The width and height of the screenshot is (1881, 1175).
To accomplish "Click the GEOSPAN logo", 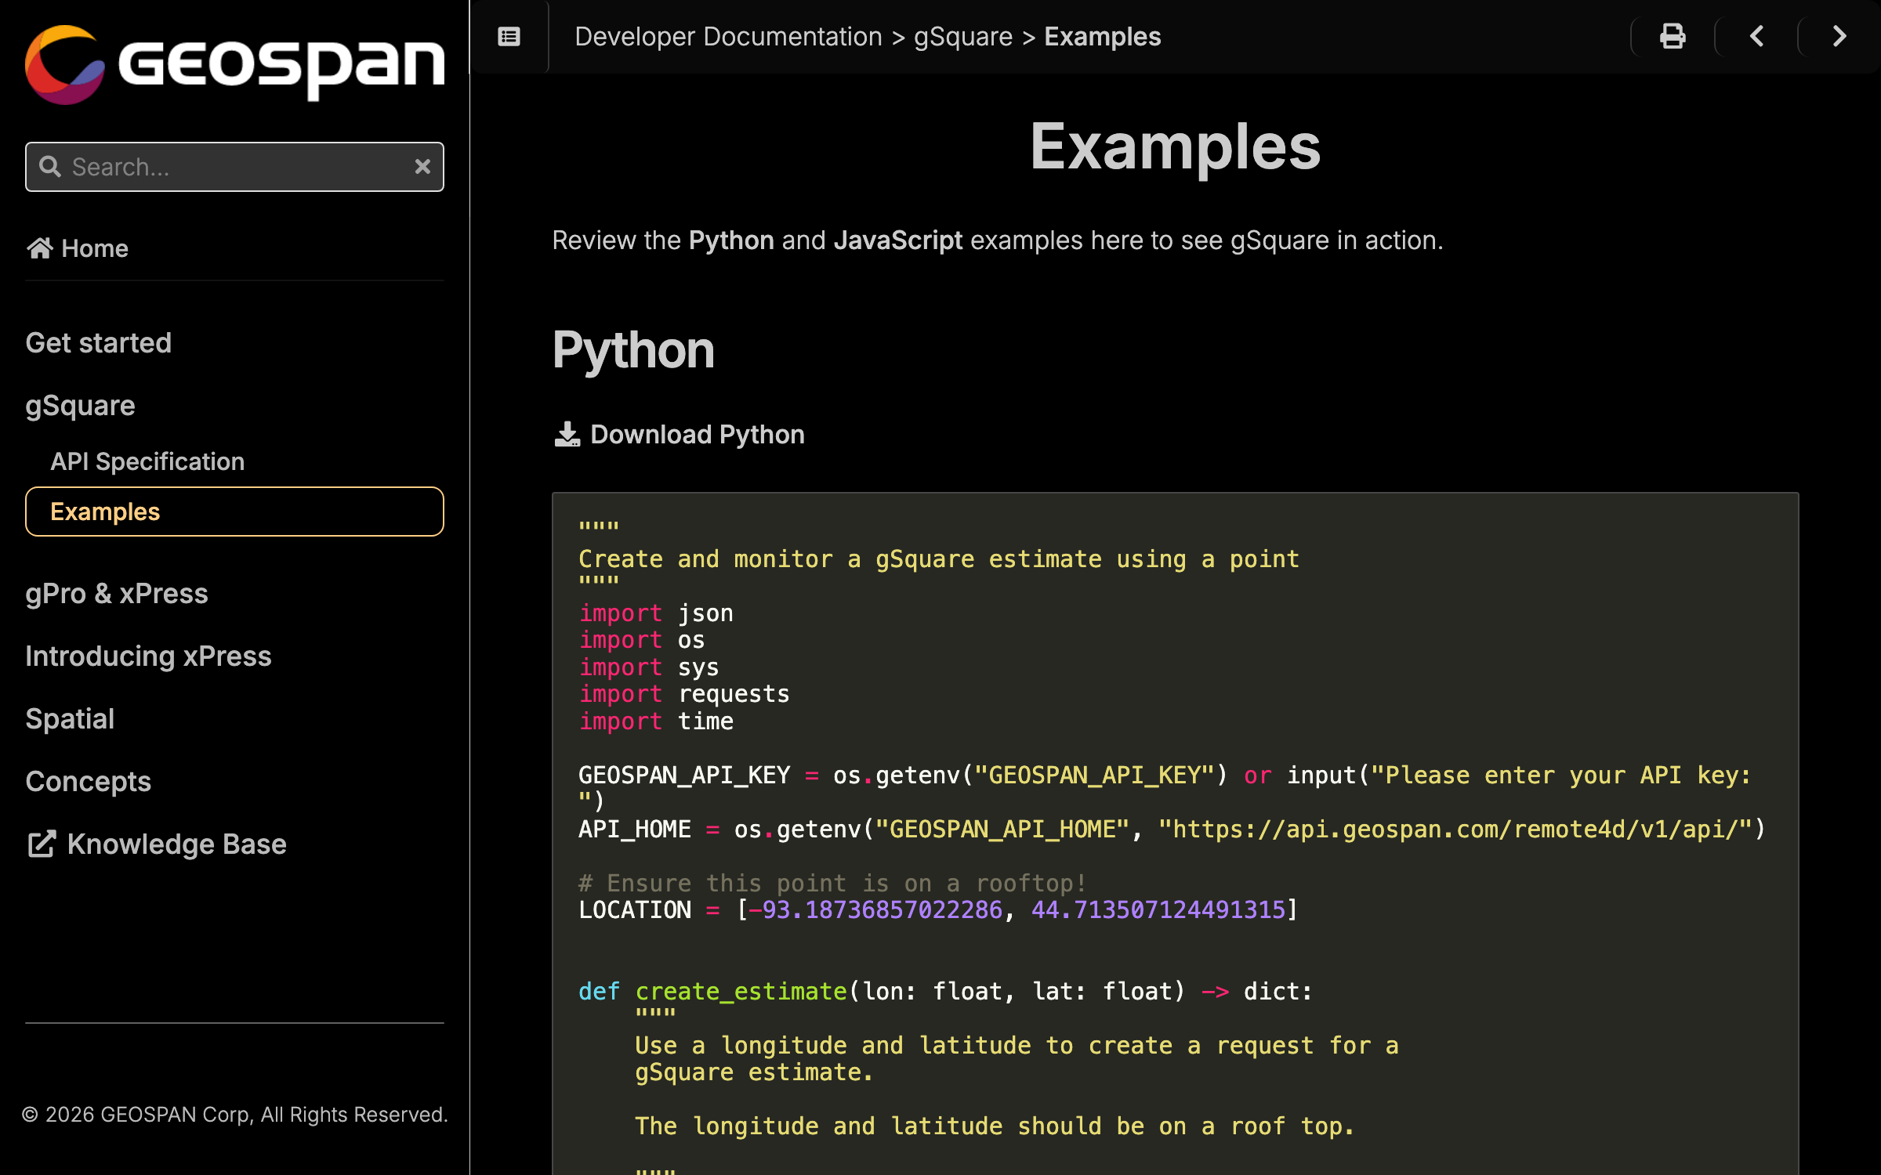I will tap(234, 64).
